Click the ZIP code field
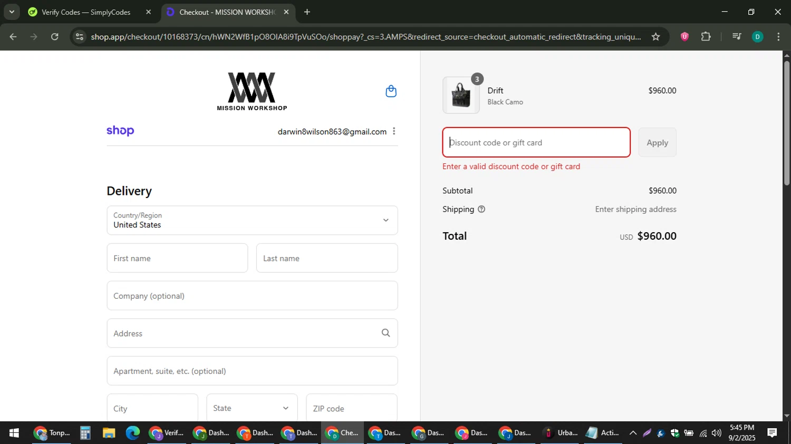The width and height of the screenshot is (791, 444). tap(352, 408)
